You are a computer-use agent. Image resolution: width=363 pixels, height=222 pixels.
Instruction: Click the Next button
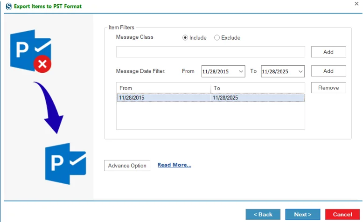[302, 215]
